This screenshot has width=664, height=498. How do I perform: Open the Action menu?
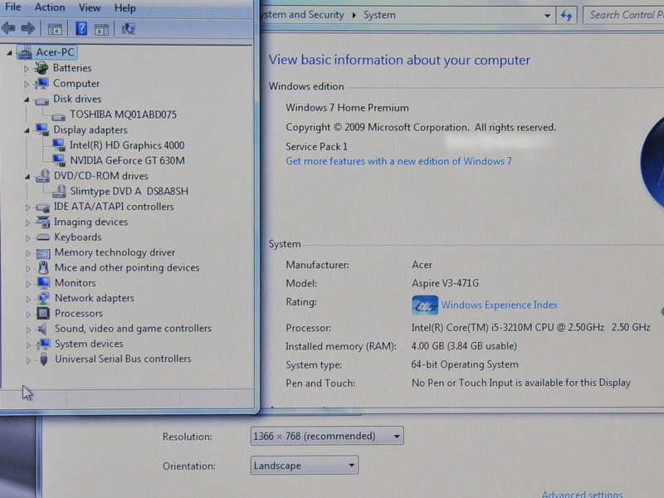coord(50,7)
